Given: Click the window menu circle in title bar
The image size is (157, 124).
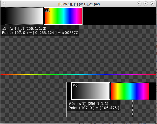Looking at the screenshot, I should (4, 4).
